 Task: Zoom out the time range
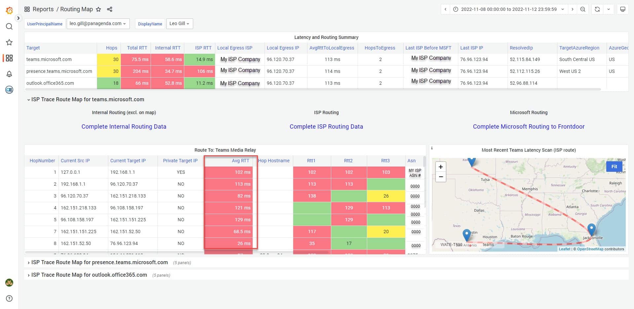pos(583,9)
